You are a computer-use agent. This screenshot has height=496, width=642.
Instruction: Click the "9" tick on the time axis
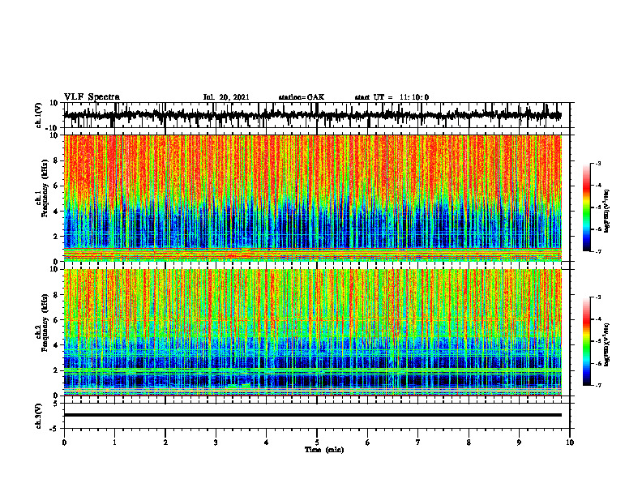[x=519, y=443]
